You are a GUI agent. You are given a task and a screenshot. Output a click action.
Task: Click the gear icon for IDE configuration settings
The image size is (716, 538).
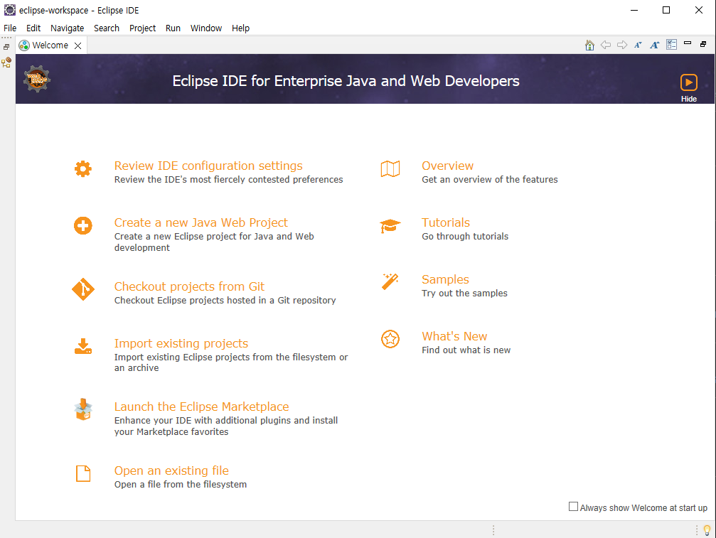click(x=83, y=169)
